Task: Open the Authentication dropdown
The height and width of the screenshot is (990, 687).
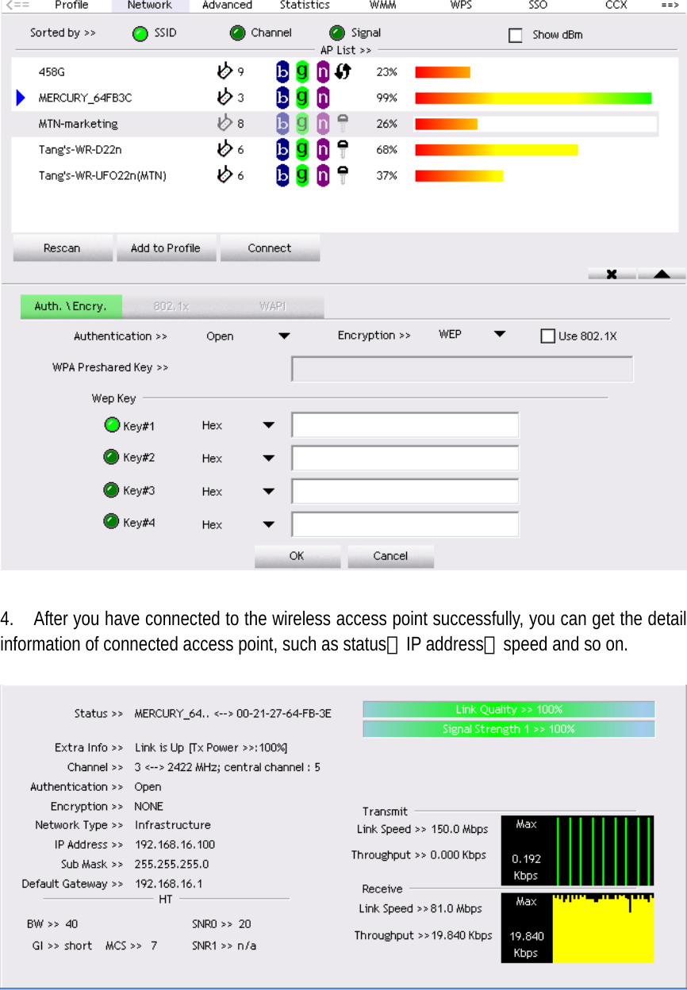Action: pos(283,336)
